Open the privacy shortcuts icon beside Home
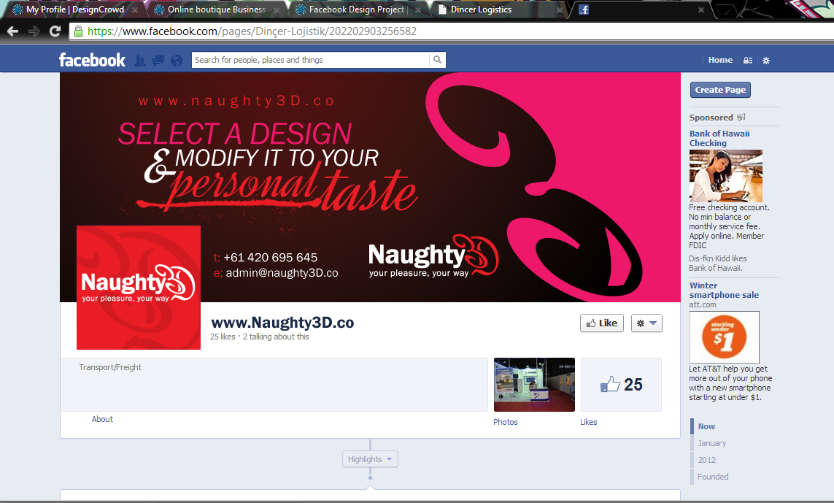 point(748,61)
